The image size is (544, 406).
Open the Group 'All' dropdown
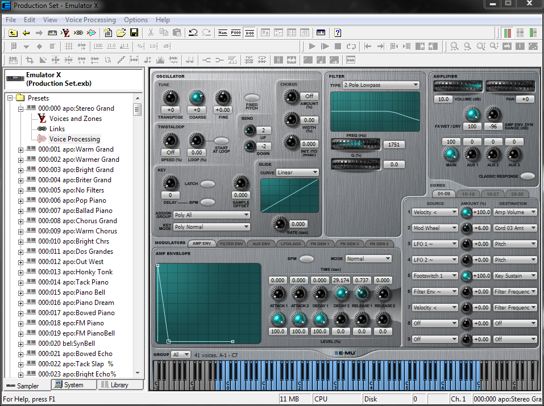click(181, 354)
